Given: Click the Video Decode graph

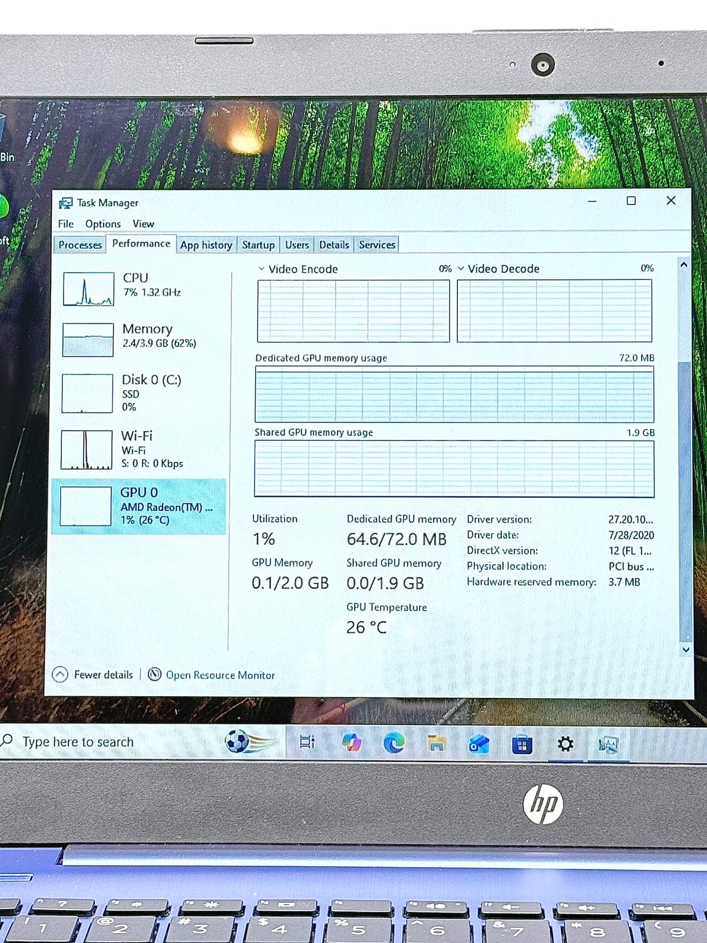Looking at the screenshot, I should pyautogui.click(x=554, y=311).
